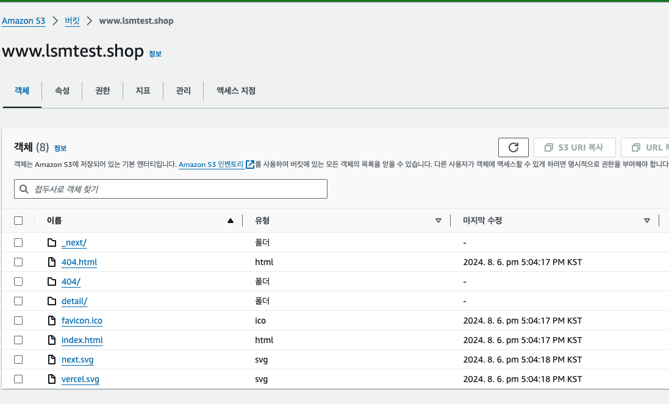Click the ico type cell for favicon.ico
The image size is (669, 404).
click(260, 321)
